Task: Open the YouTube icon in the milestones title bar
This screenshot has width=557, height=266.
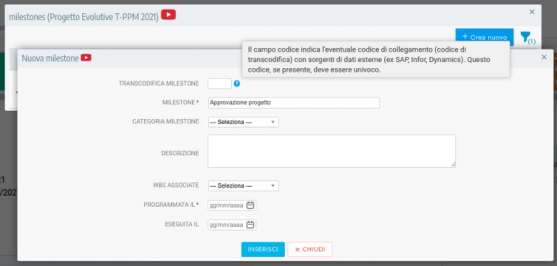Action: (x=168, y=15)
